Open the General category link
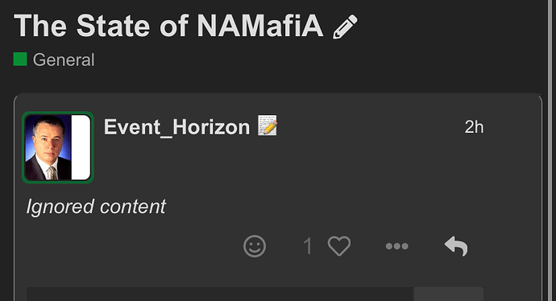Image resolution: width=556 pixels, height=301 pixels. (64, 60)
